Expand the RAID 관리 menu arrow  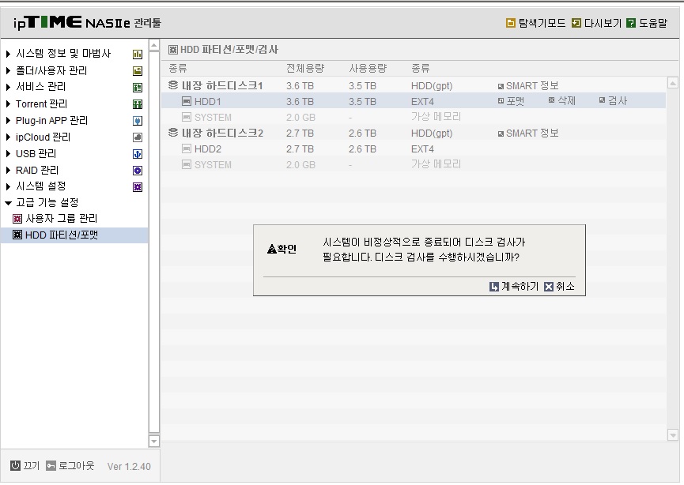pos(8,170)
